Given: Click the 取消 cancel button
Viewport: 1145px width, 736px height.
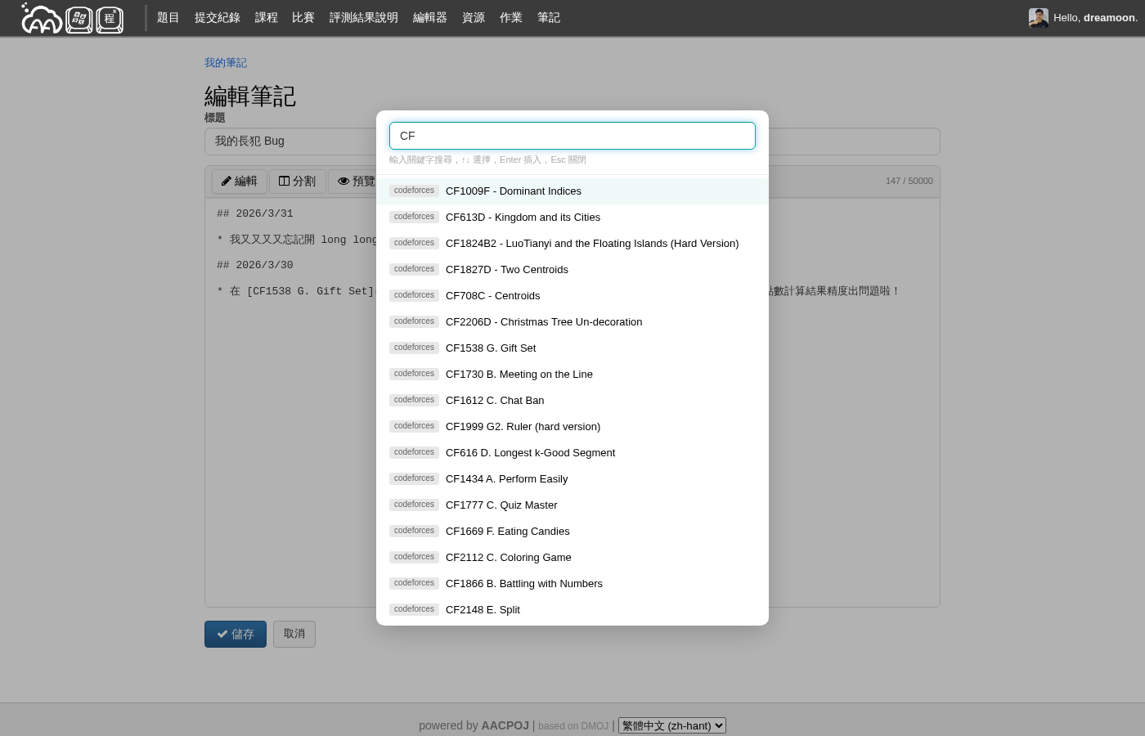Looking at the screenshot, I should pyautogui.click(x=294, y=634).
